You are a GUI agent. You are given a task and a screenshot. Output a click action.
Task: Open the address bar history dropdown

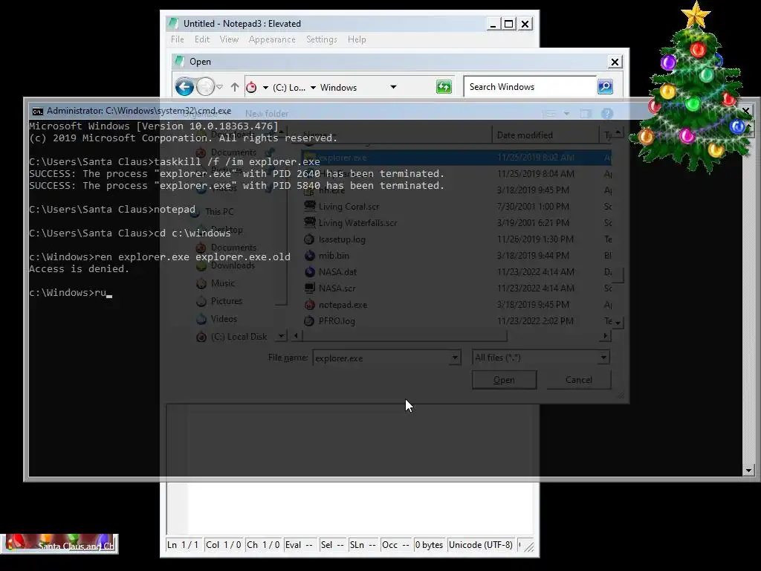tap(393, 88)
